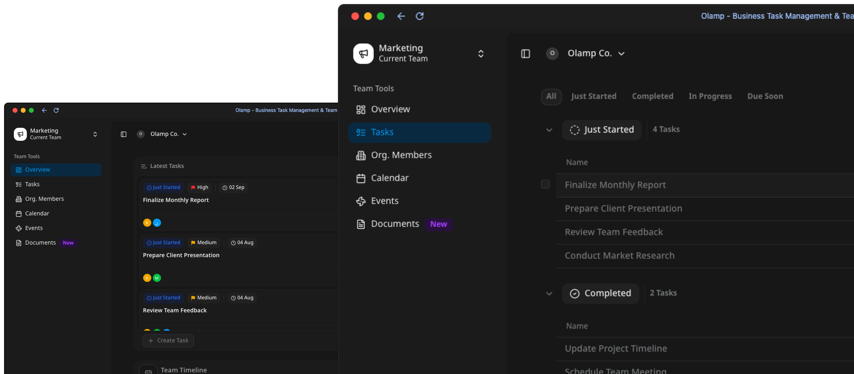Check the checkbox for Finalize Monthly Report

(x=545, y=184)
